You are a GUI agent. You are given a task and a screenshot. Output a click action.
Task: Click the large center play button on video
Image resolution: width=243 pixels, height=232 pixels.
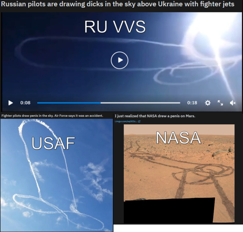click(120, 60)
